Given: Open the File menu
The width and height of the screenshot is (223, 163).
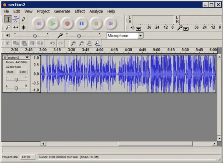Looking at the screenshot, I should pyautogui.click(x=6, y=11).
